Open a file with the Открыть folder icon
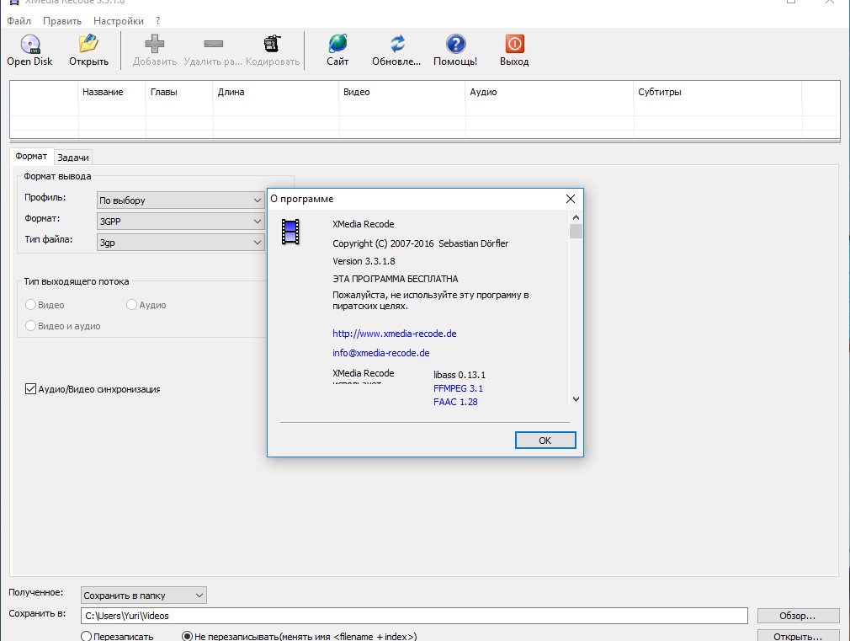 (88, 44)
